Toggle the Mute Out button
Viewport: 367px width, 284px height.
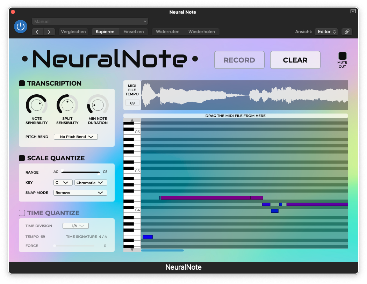[x=342, y=56]
